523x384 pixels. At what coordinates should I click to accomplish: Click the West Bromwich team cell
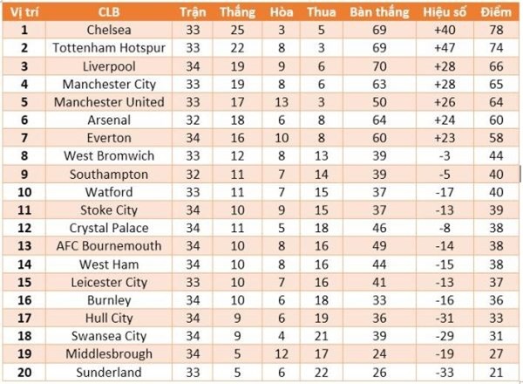(x=110, y=155)
